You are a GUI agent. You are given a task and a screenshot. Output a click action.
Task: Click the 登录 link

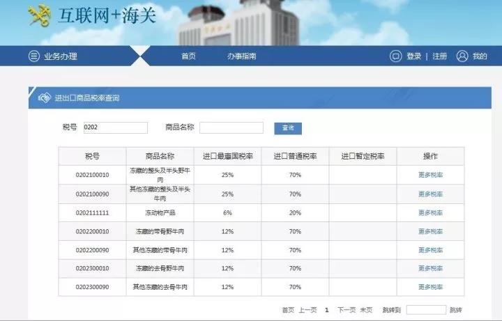pyautogui.click(x=414, y=56)
